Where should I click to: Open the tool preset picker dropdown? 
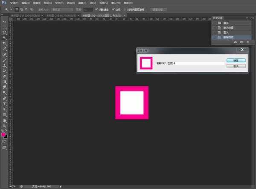[10, 9]
